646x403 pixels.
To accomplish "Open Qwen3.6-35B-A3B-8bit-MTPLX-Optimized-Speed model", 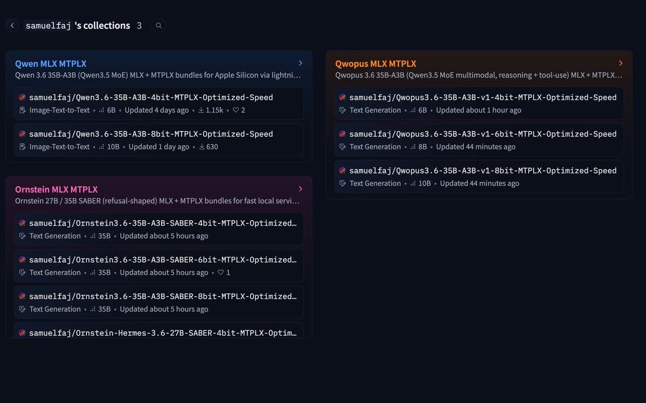I will point(158,140).
